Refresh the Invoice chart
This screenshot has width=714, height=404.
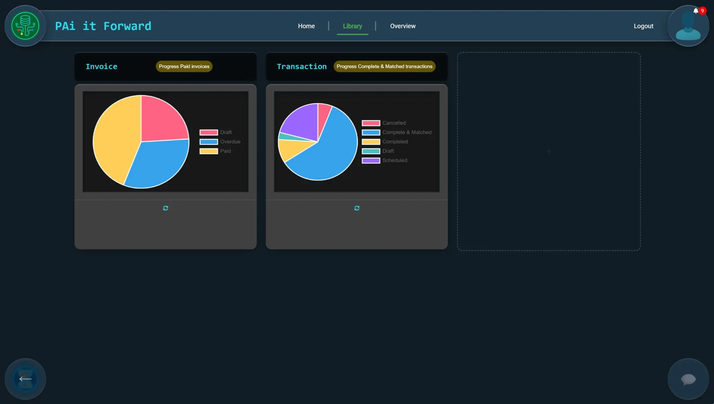(166, 208)
